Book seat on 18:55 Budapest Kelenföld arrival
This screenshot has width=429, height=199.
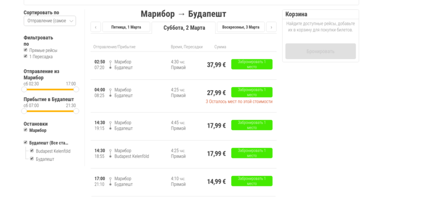(252, 153)
